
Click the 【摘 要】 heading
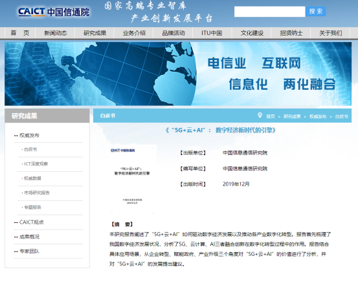[122, 224]
